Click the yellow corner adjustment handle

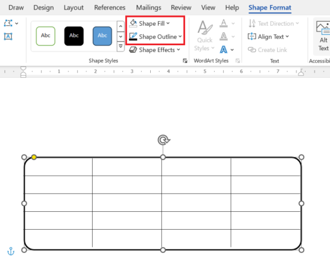[34, 157]
